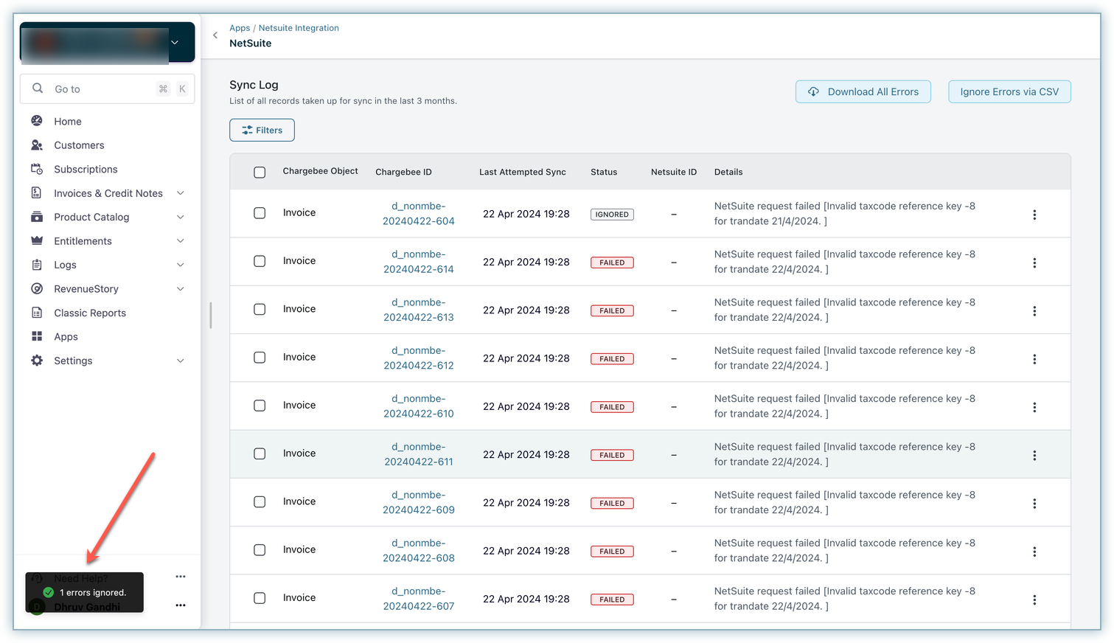Go back using the arrow beside NetSuite title
This screenshot has width=1114, height=643.
215,35
